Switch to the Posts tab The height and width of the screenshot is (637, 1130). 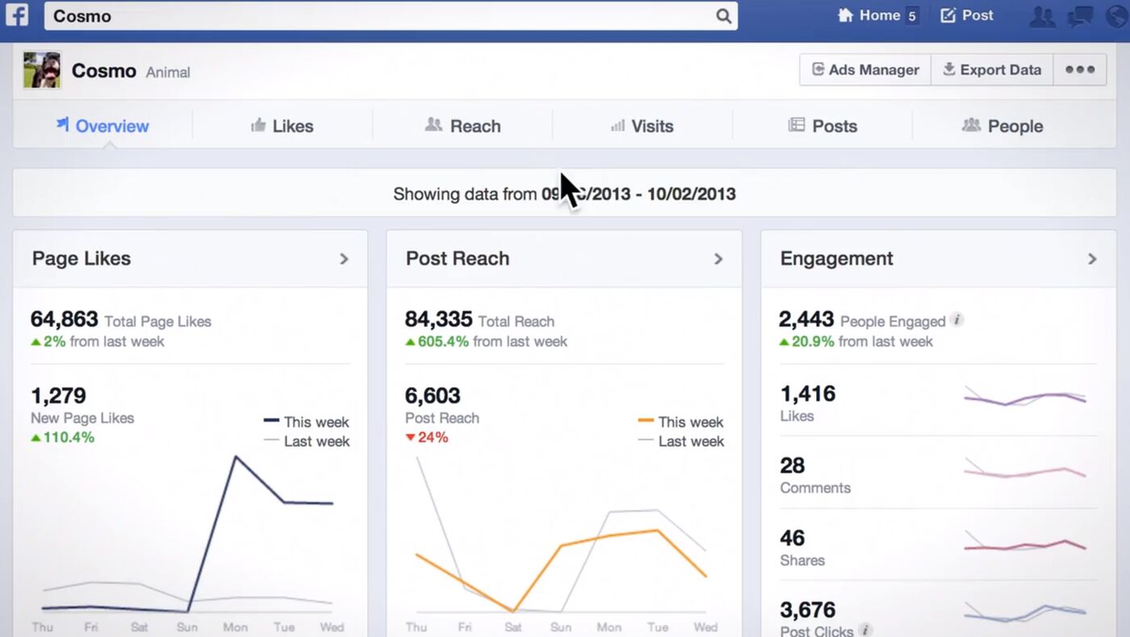pyautogui.click(x=822, y=126)
